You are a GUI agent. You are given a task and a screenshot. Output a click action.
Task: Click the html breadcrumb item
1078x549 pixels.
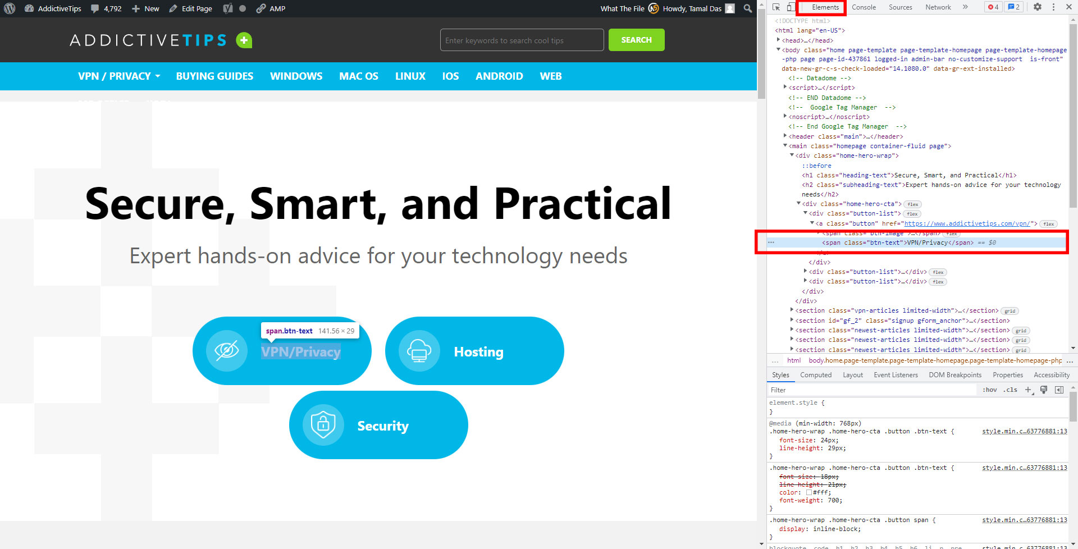click(x=794, y=360)
